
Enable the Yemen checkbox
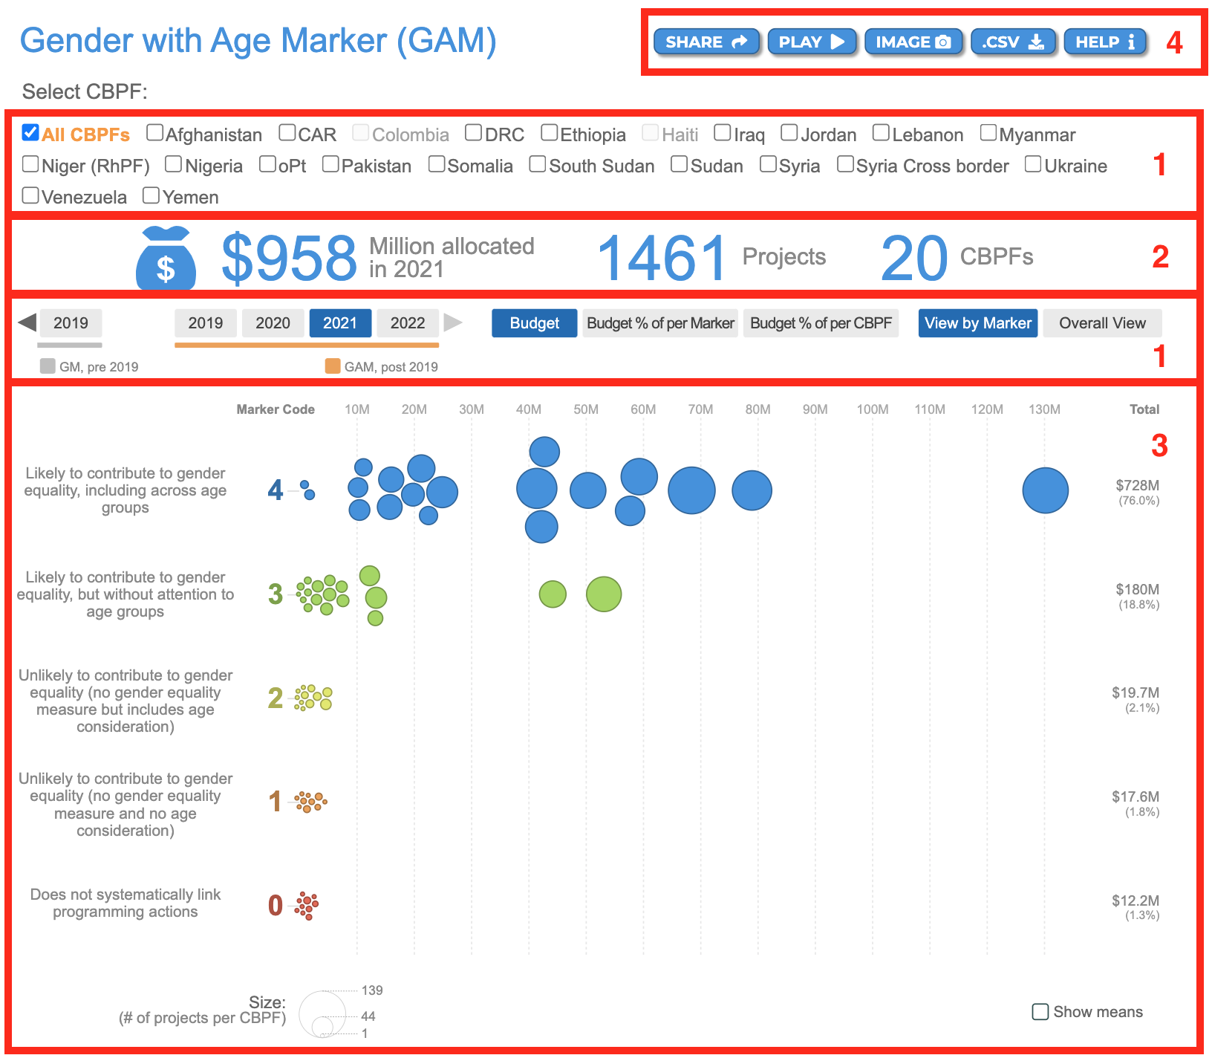coord(151,195)
